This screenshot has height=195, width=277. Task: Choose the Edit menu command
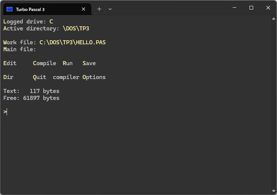point(10,63)
